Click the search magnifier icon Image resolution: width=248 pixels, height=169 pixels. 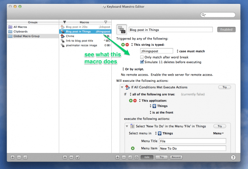click(203, 15)
